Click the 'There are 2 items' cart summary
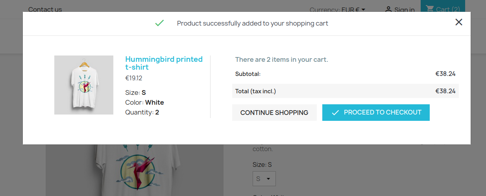 [281, 59]
